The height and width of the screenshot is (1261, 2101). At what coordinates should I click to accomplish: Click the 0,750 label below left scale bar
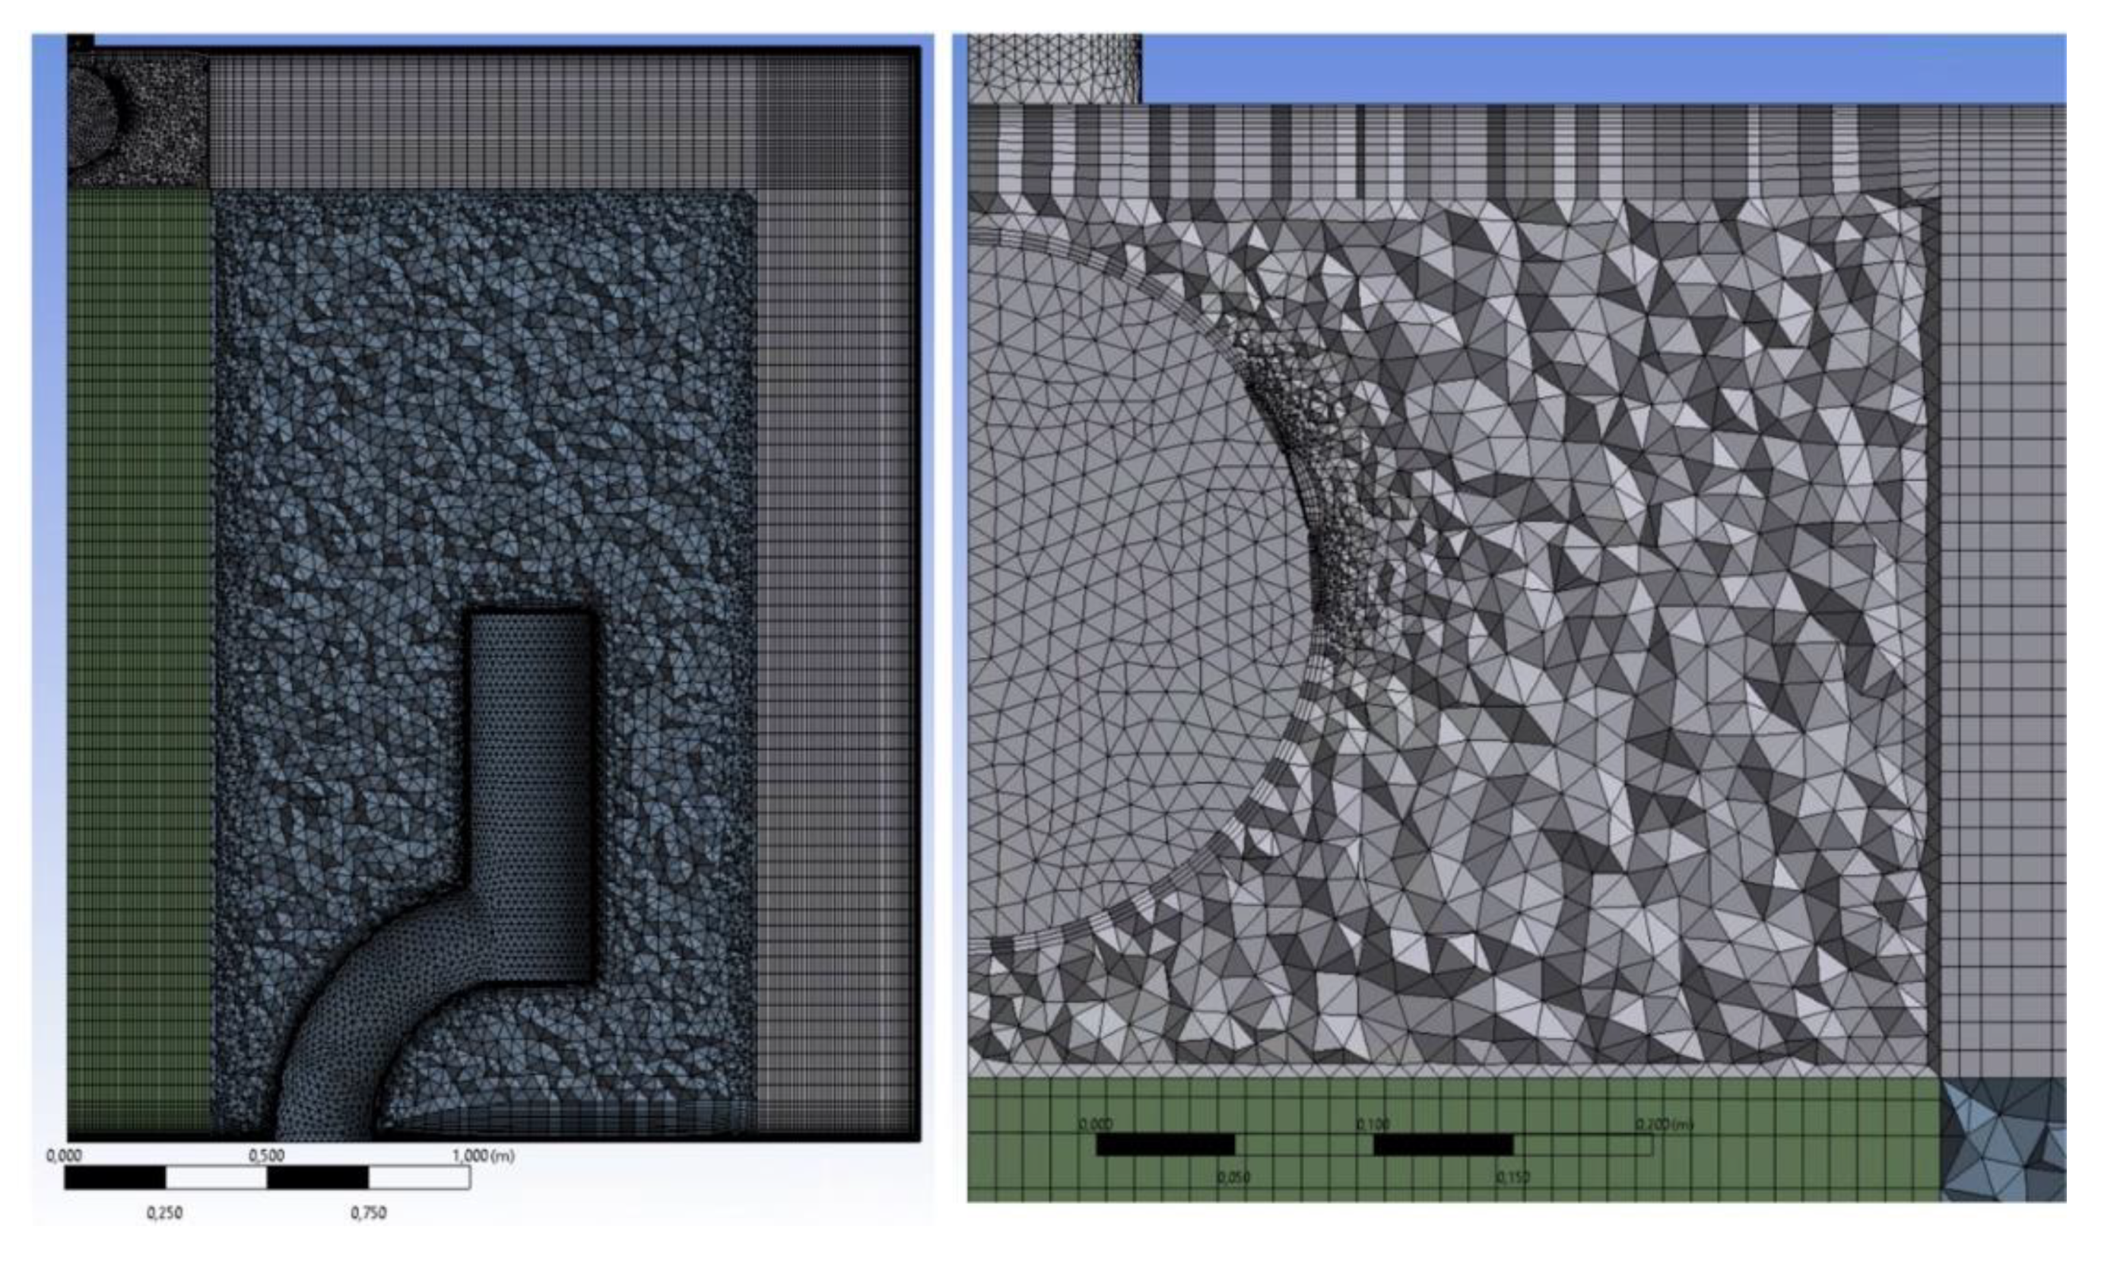point(368,1213)
